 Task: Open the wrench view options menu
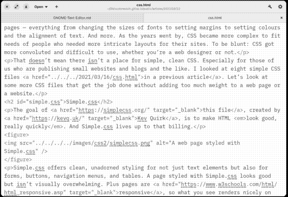[x=270, y=7]
